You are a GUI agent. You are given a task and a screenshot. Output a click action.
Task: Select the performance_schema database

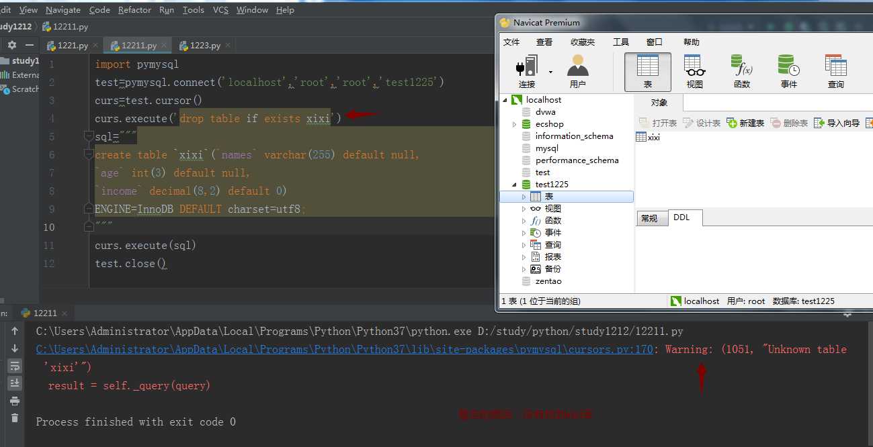(x=577, y=160)
